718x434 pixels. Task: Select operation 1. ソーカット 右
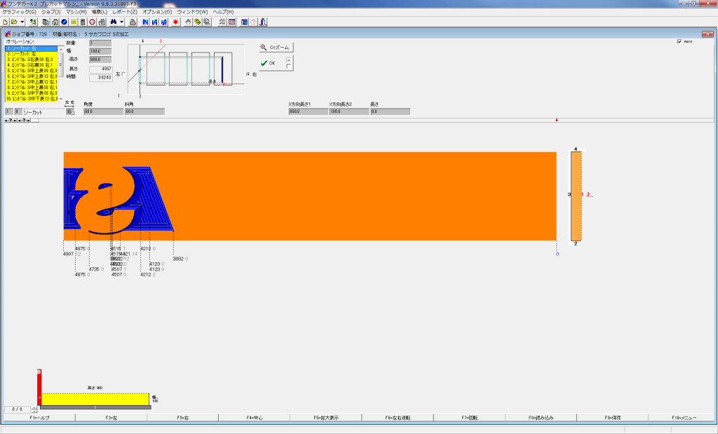31,48
